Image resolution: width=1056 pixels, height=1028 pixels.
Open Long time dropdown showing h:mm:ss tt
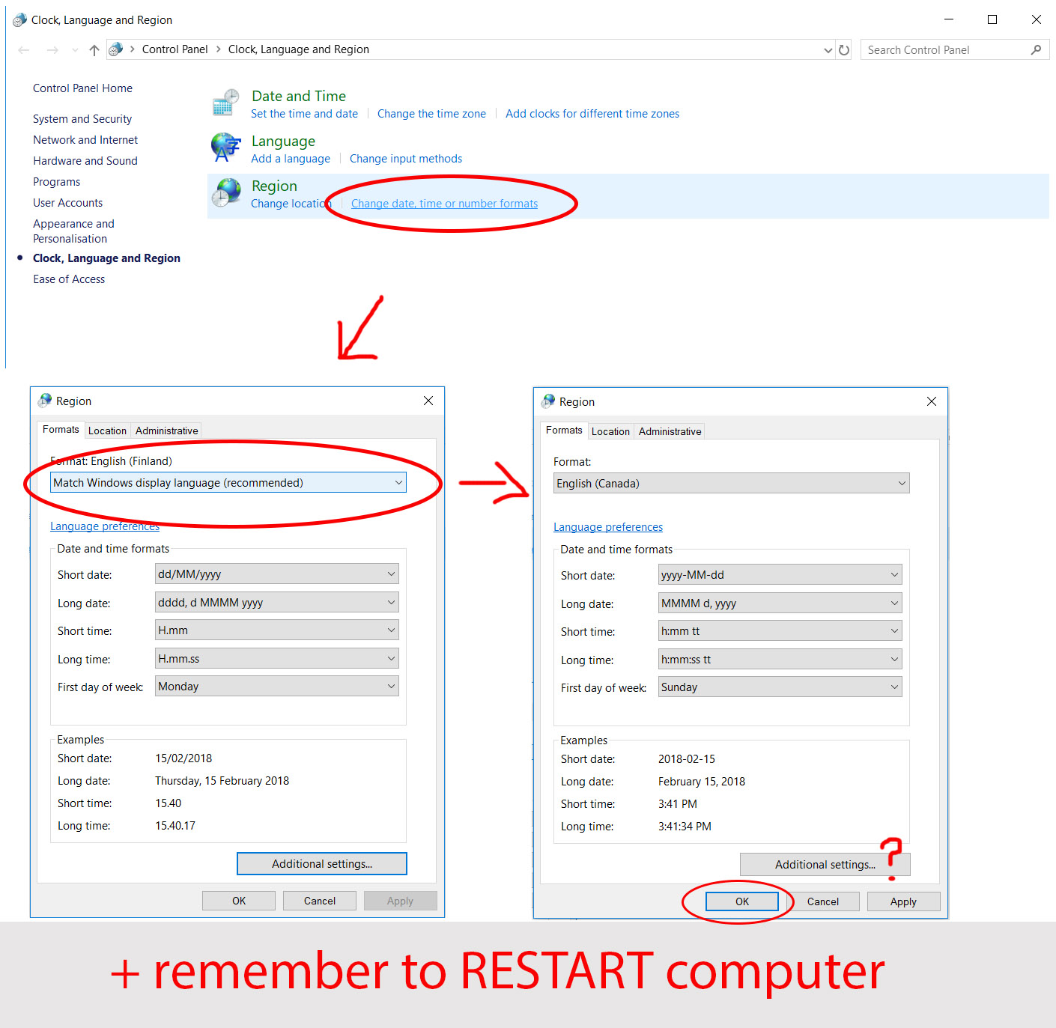click(780, 660)
